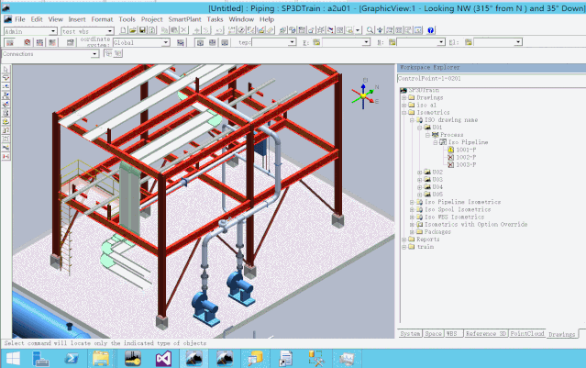This screenshot has width=586, height=368.
Task: Open the SmartPlant menu
Action: 184,19
